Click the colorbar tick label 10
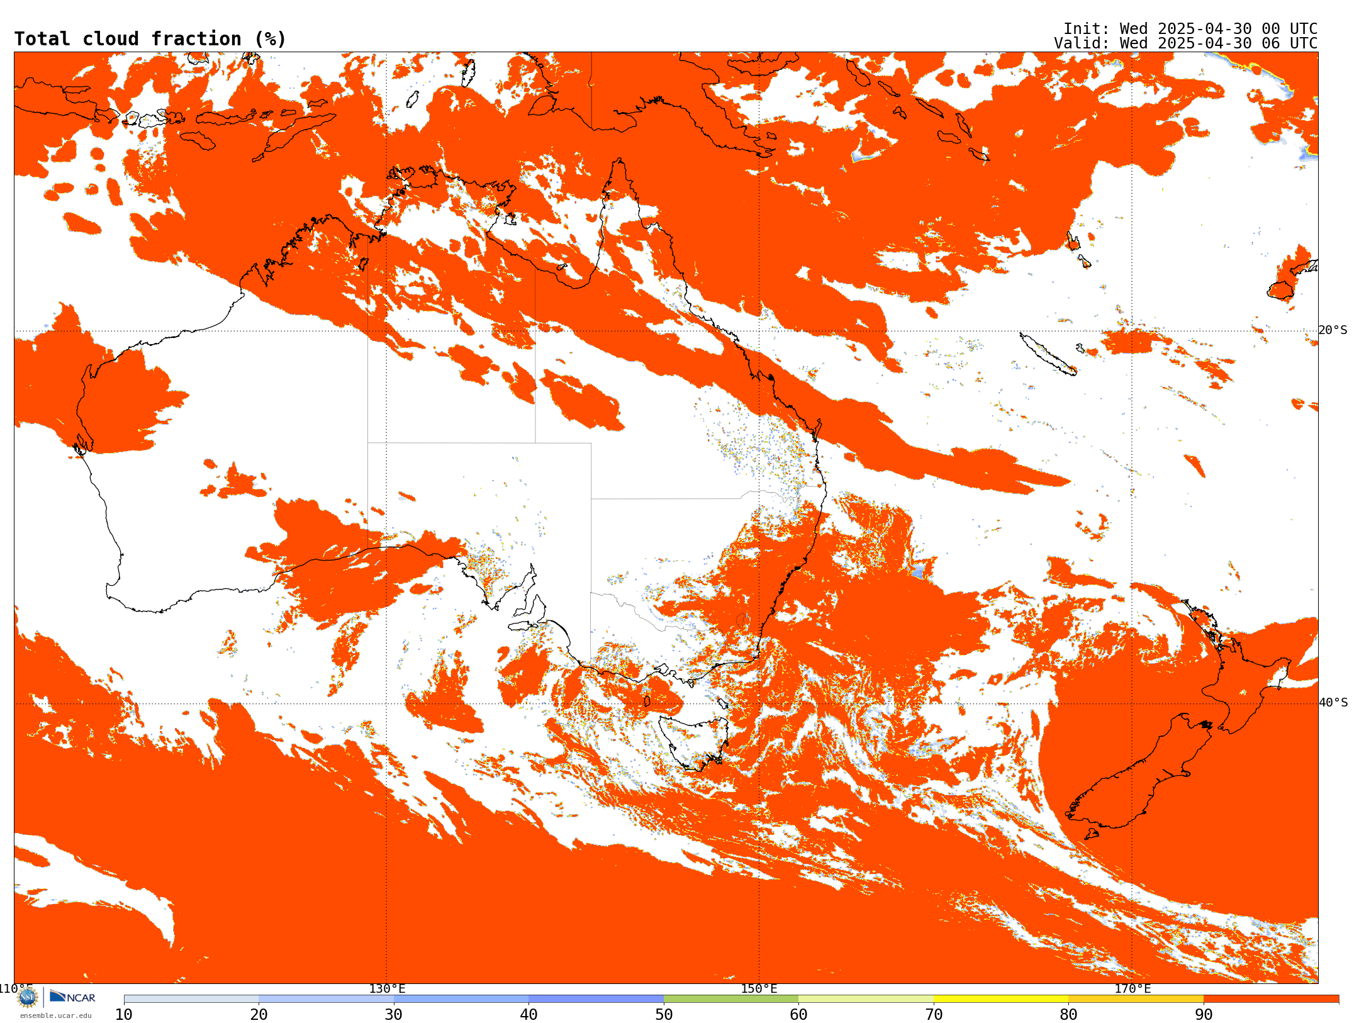This screenshot has width=1359, height=1023. 124,1015
